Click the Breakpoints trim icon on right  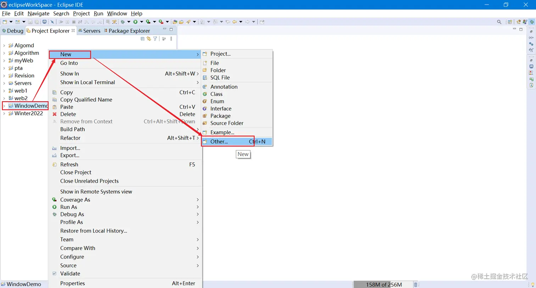click(531, 44)
